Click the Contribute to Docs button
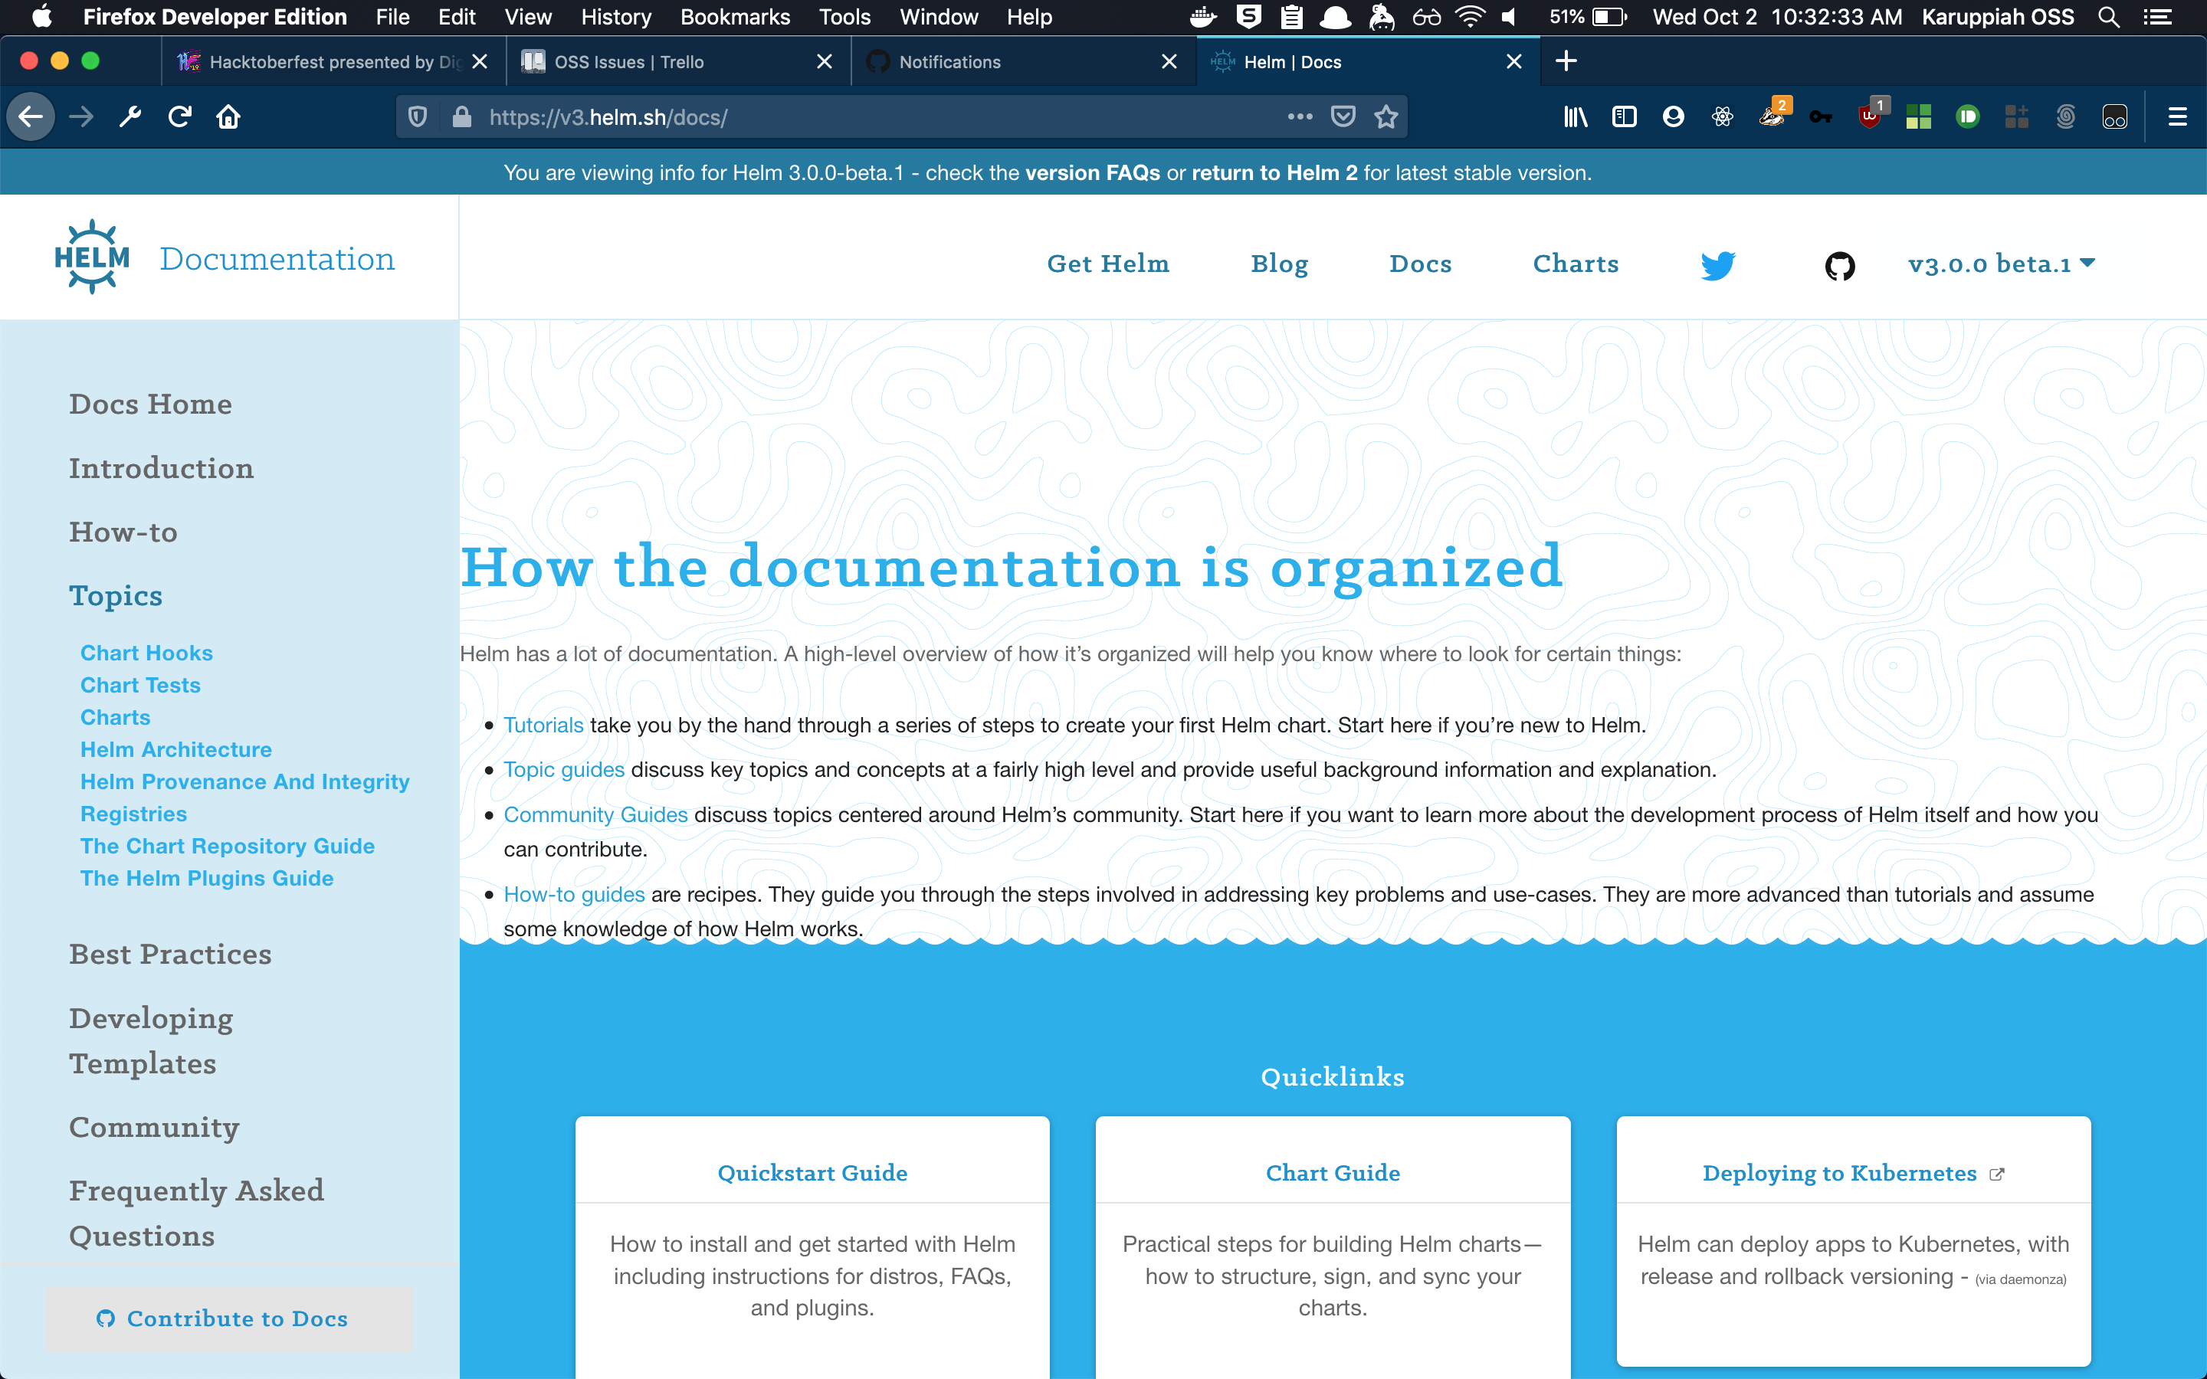This screenshot has width=2207, height=1379. pos(230,1318)
